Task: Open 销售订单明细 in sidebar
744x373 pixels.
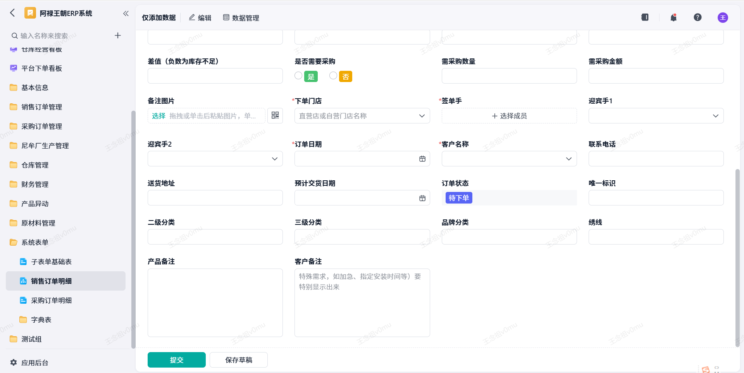Action: (x=66, y=281)
